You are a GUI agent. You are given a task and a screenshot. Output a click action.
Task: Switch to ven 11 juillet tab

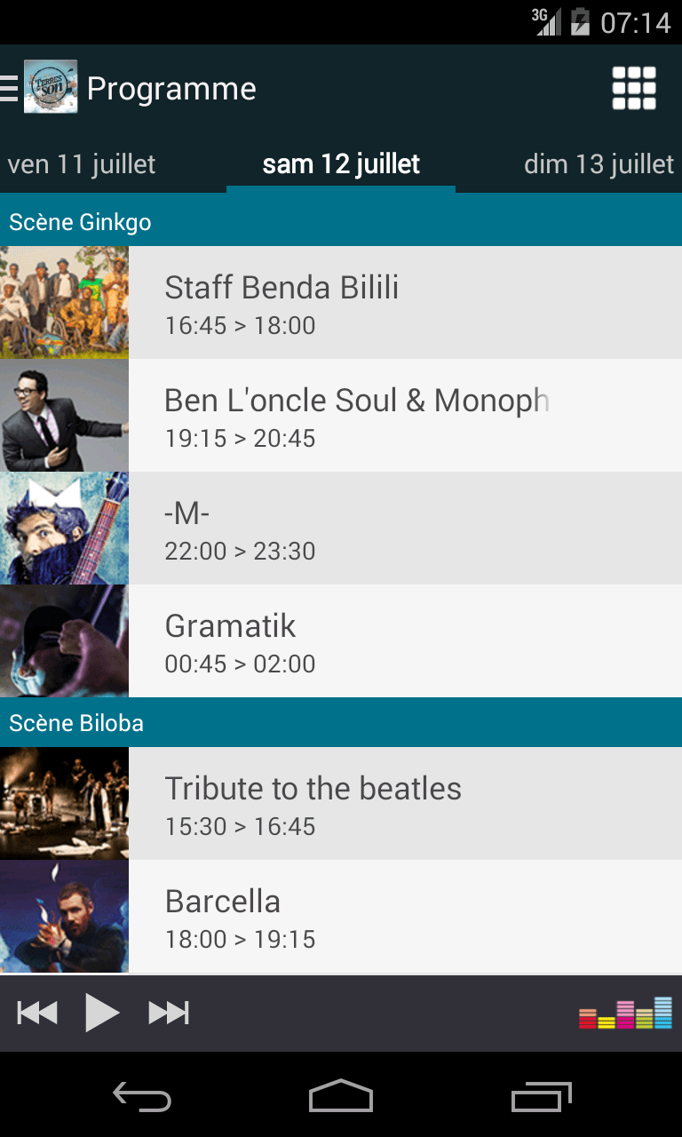click(x=82, y=164)
